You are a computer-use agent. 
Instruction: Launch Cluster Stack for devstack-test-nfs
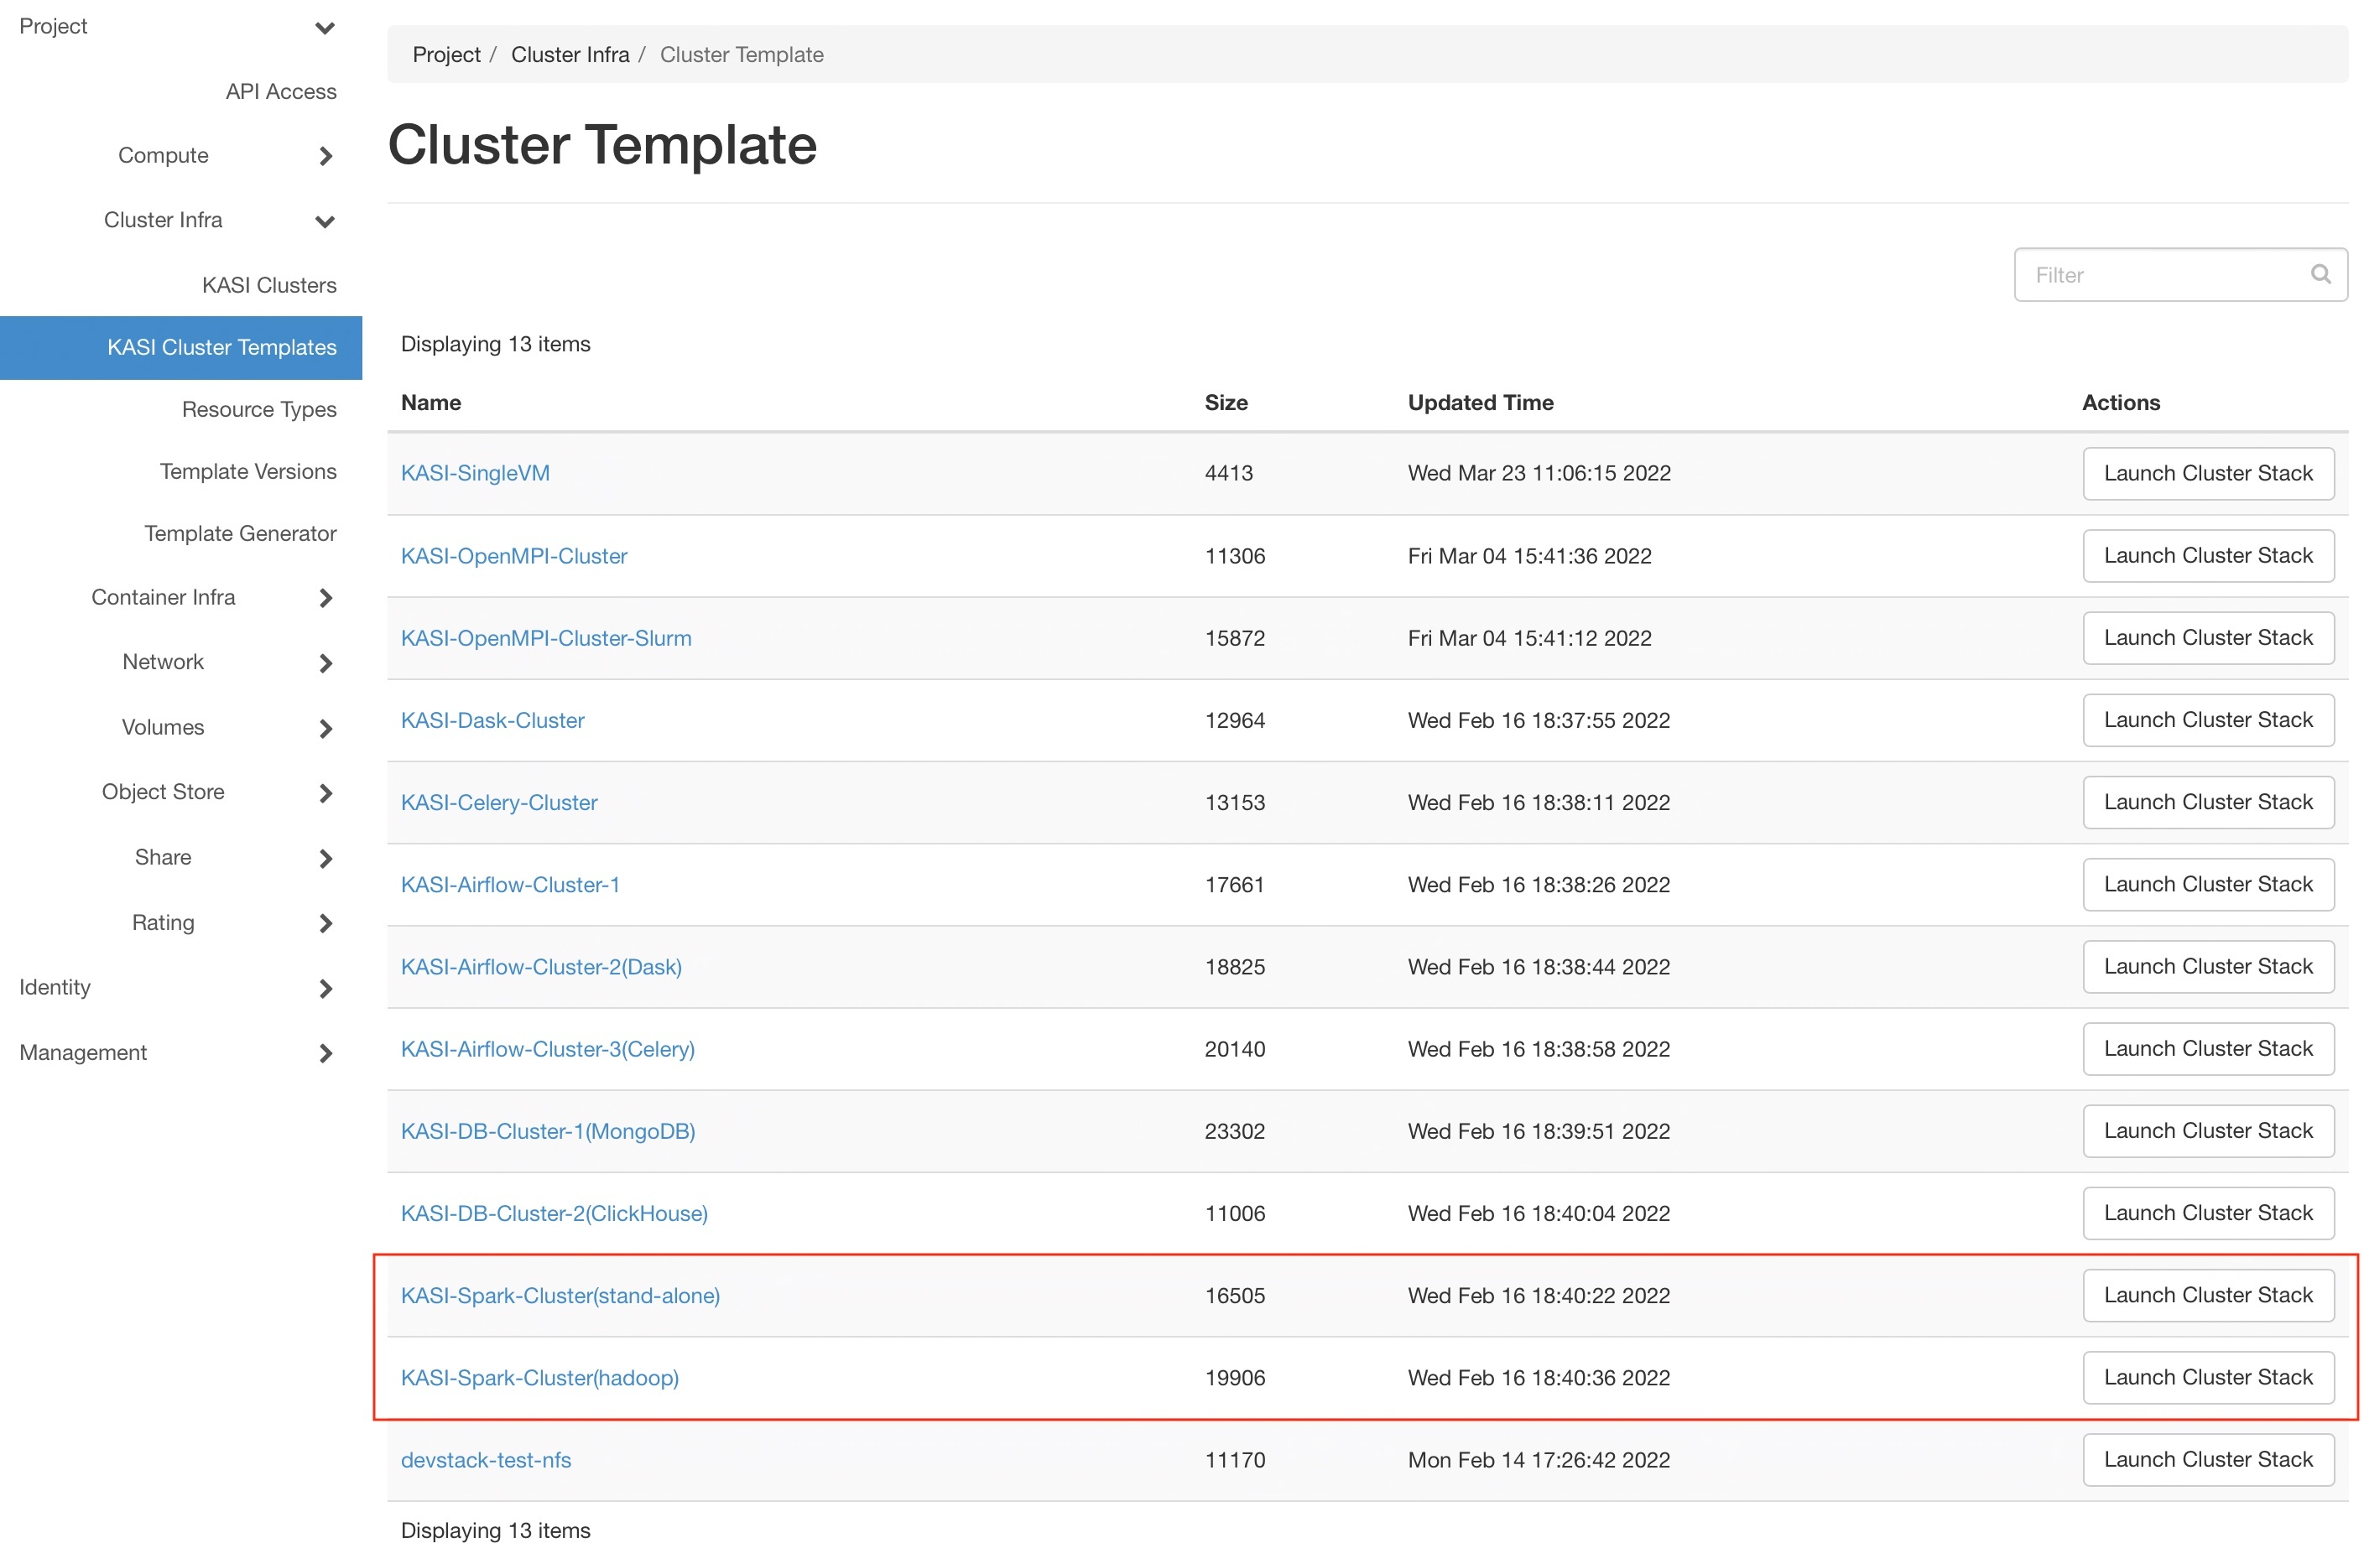coord(2208,1462)
